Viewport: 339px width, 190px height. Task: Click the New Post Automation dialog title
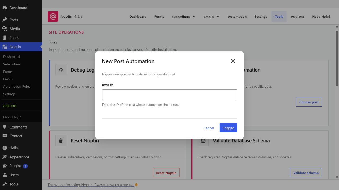(x=128, y=61)
